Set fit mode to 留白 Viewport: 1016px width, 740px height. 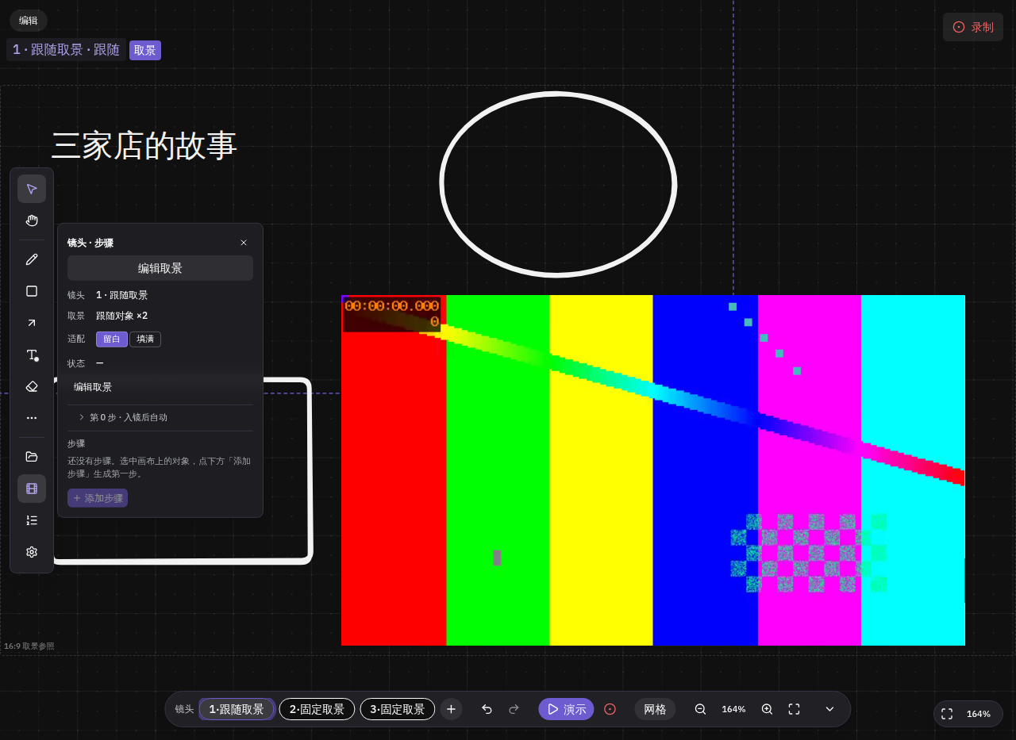click(x=112, y=339)
